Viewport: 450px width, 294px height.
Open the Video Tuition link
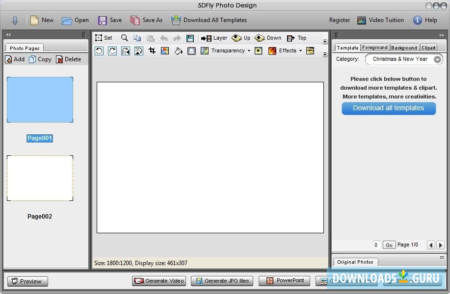point(380,20)
